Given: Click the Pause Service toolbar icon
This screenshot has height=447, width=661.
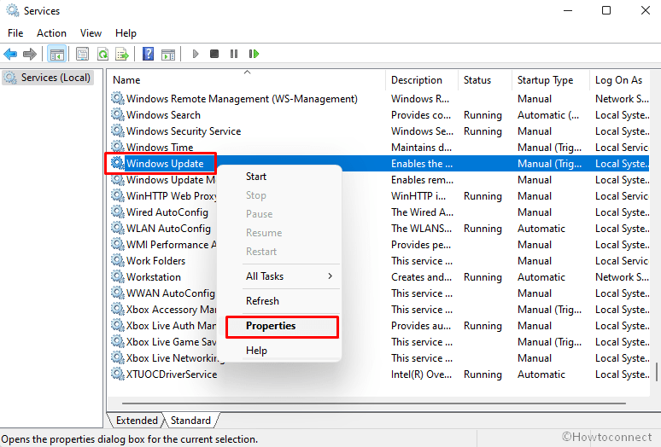Looking at the screenshot, I should (x=234, y=54).
